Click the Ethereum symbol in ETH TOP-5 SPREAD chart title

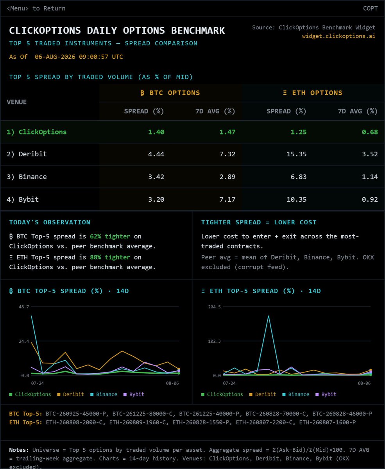click(x=203, y=291)
